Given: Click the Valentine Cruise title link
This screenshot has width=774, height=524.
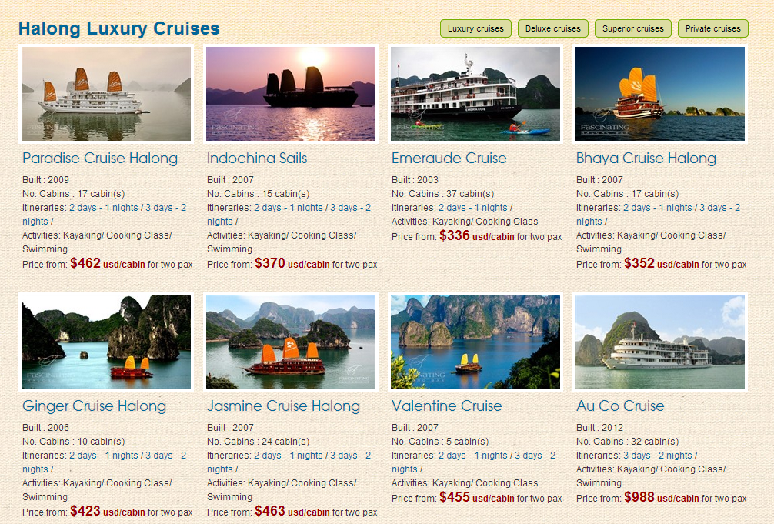Looking at the screenshot, I should (446, 406).
